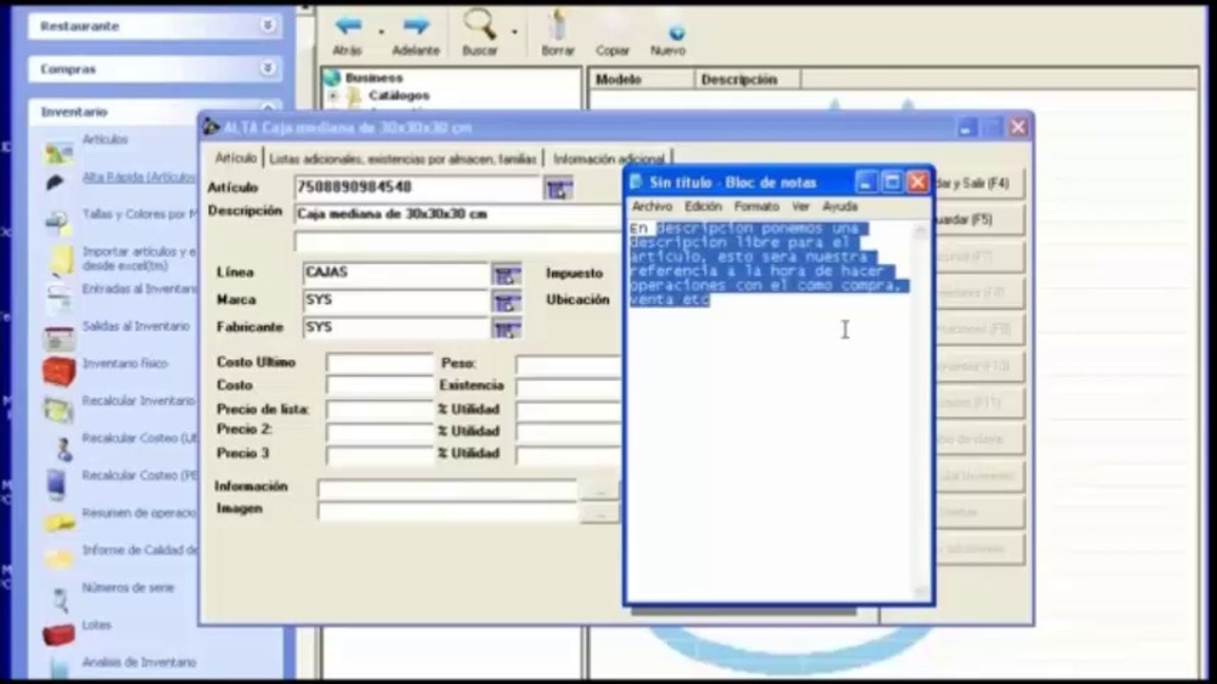Click the Descripción input field
The image size is (1217, 684).
click(458, 214)
